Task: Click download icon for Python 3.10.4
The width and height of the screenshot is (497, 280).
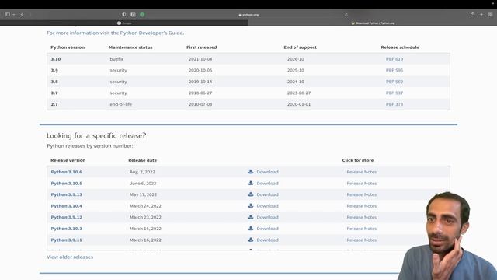Action: [251, 205]
